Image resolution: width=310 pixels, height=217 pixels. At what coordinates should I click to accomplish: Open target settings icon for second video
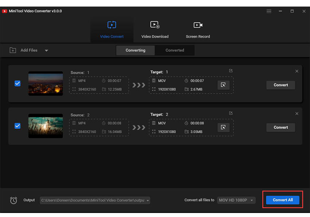click(x=223, y=127)
